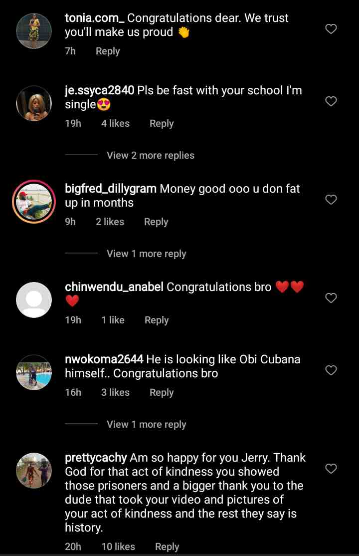View 1 more reply under nwokoma2644

coord(146,424)
